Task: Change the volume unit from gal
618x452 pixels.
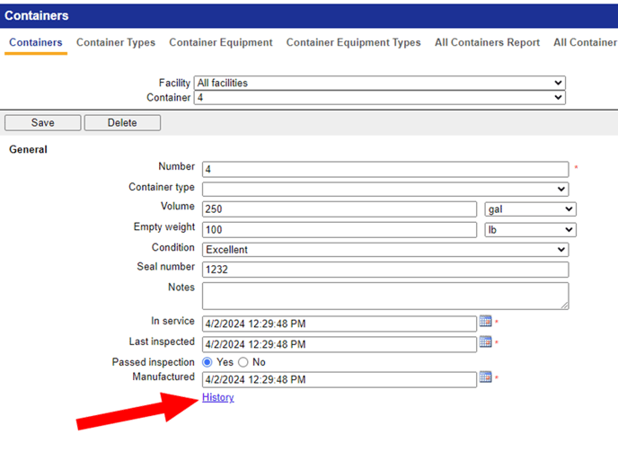Action: (x=530, y=209)
